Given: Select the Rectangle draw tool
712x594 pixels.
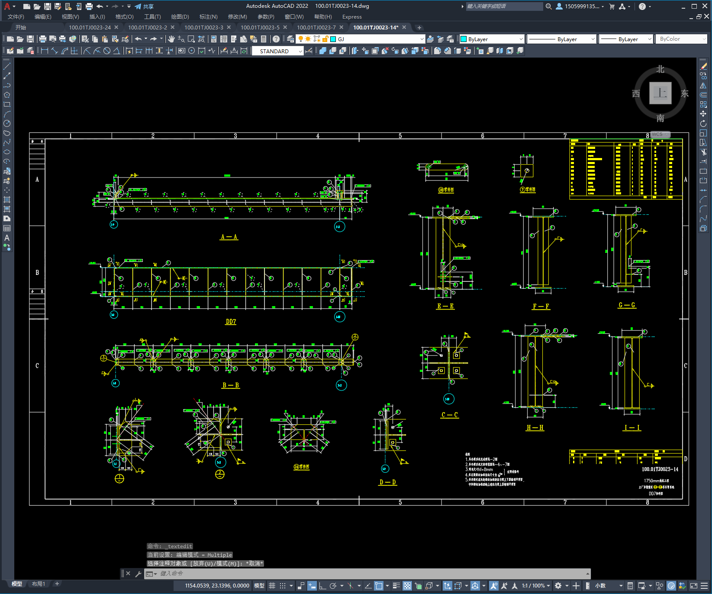Looking at the screenshot, I should (x=7, y=104).
